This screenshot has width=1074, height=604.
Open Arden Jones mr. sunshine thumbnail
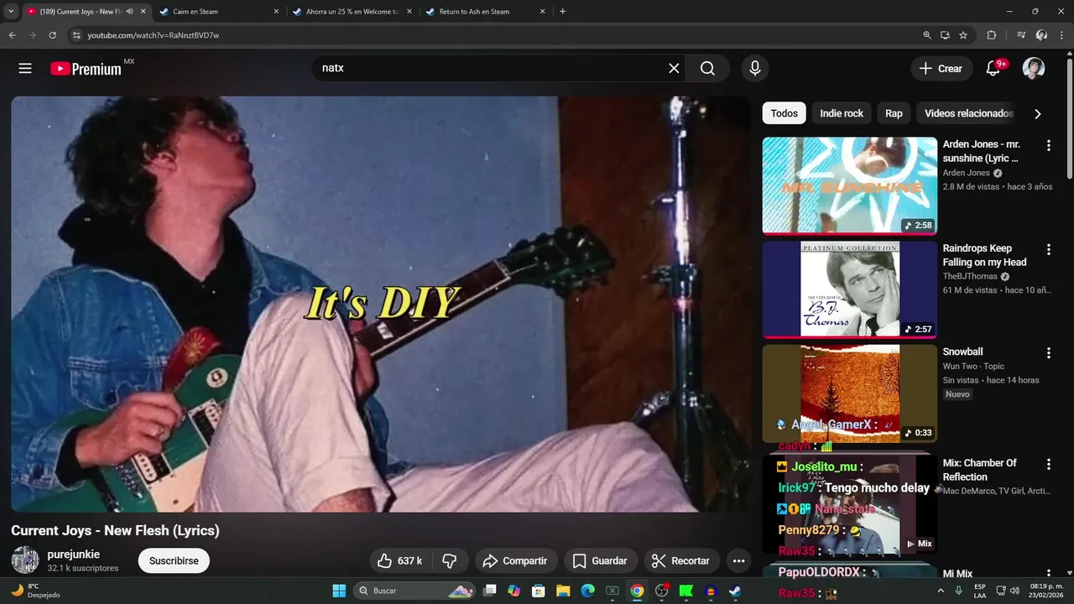(849, 185)
